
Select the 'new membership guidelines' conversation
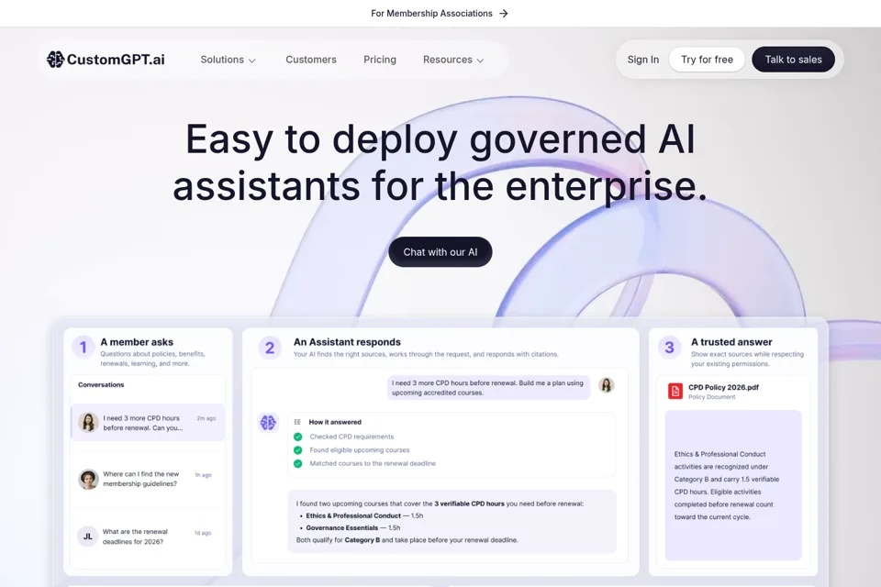click(149, 479)
